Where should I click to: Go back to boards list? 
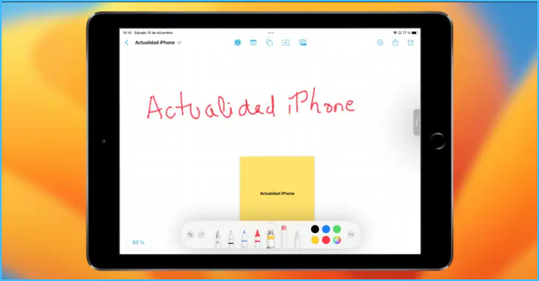[127, 42]
